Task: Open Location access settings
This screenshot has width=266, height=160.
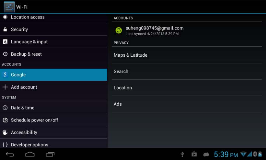Action: [x=54, y=18]
